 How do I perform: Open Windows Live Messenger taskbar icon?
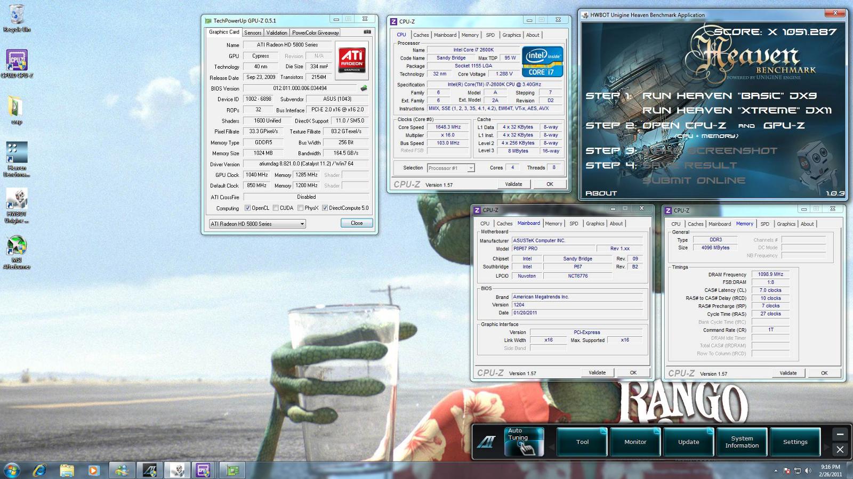click(122, 470)
